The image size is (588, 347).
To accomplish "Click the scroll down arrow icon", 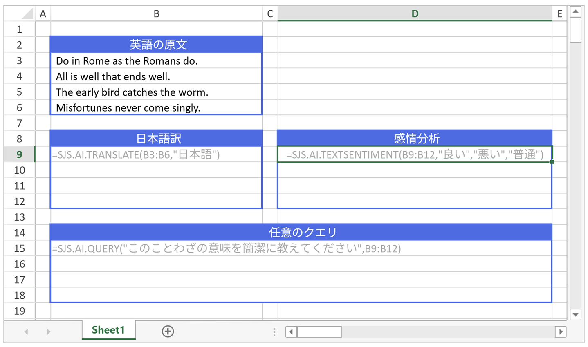I will point(576,315).
